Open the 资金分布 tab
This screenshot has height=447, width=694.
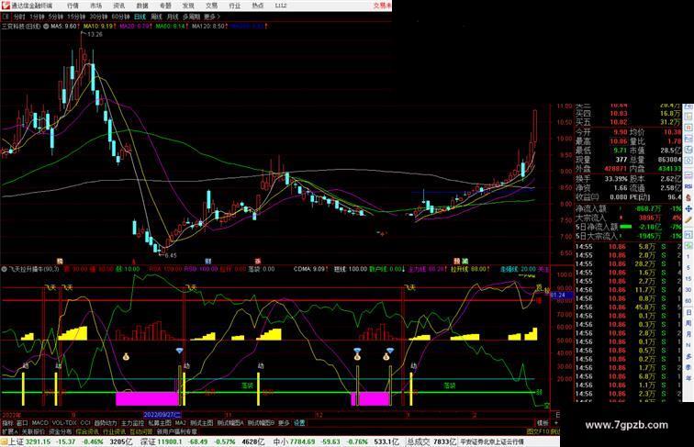(61, 431)
